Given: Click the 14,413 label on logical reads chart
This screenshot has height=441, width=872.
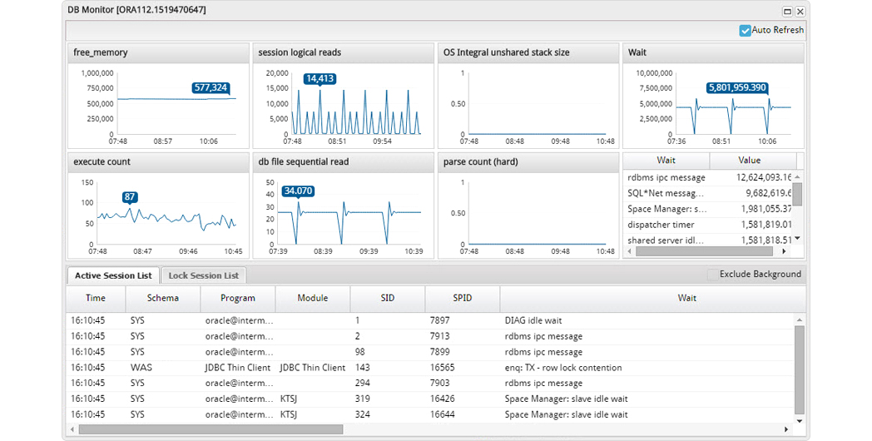Looking at the screenshot, I should pyautogui.click(x=320, y=78).
